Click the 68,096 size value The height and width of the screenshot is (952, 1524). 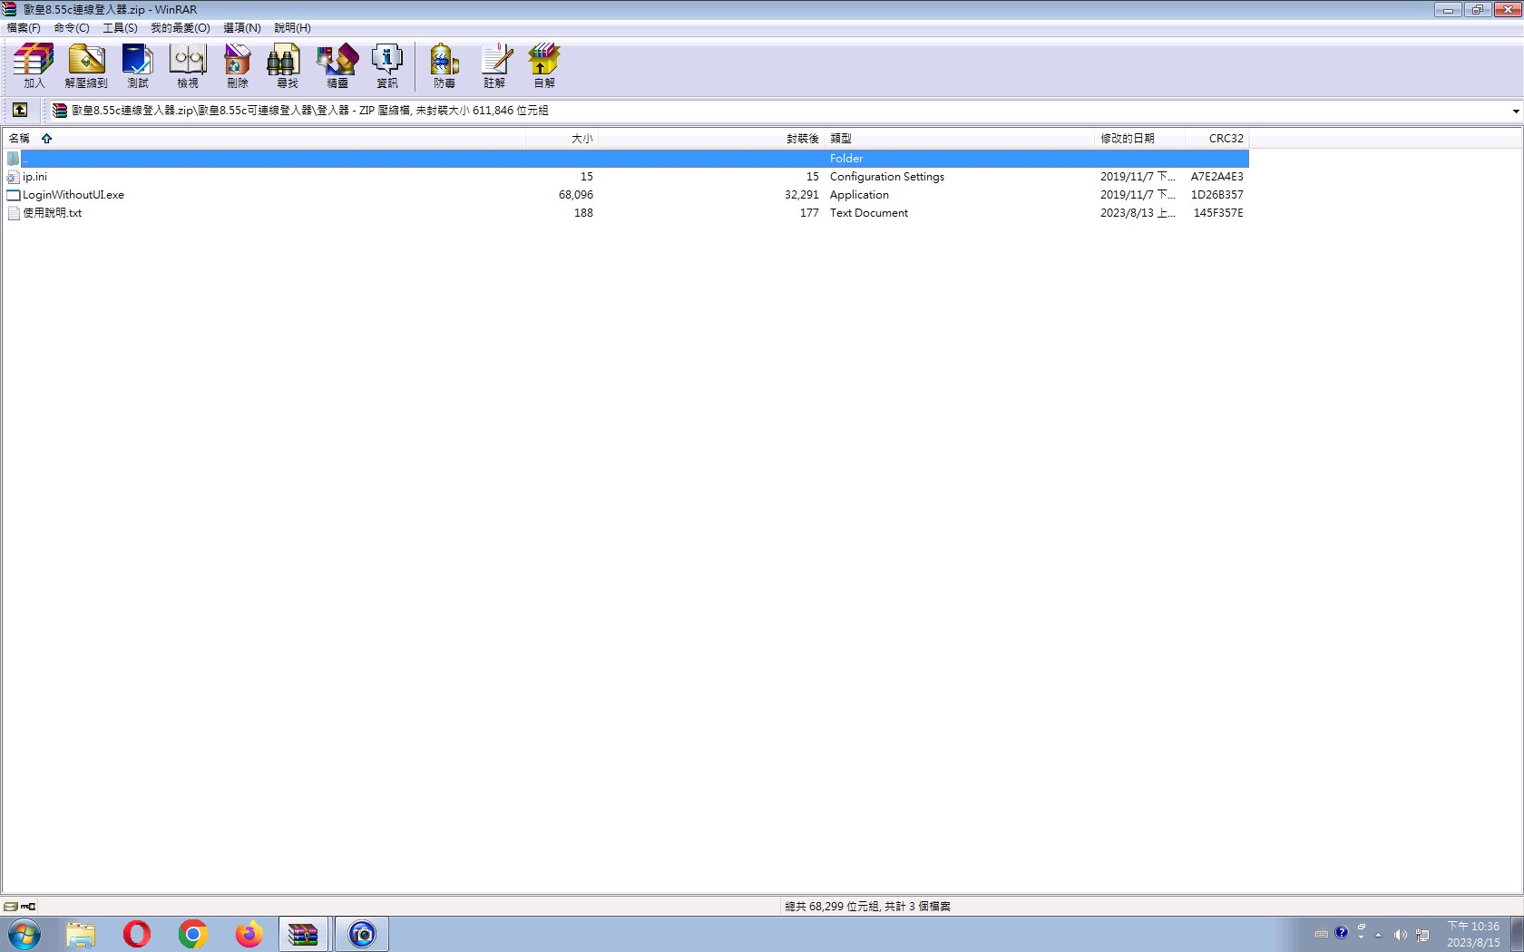point(576,195)
